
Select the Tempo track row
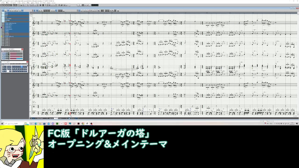[x=17, y=15]
